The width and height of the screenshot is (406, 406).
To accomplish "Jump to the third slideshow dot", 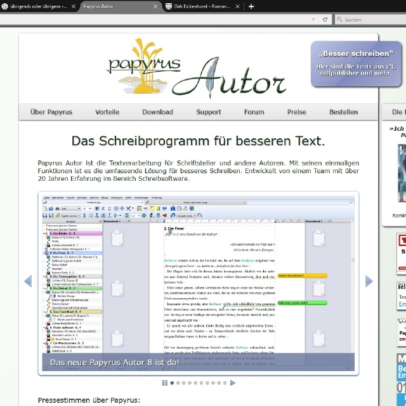I will [184, 383].
